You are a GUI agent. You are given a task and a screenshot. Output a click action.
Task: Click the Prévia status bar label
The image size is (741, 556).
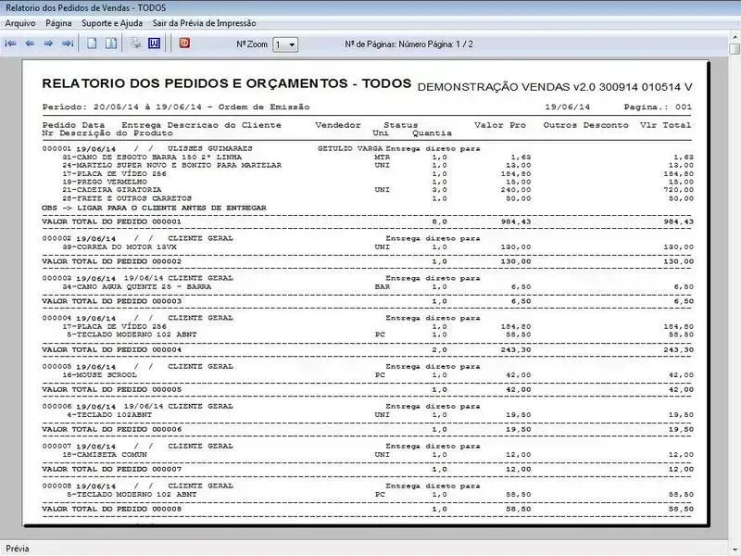19,549
